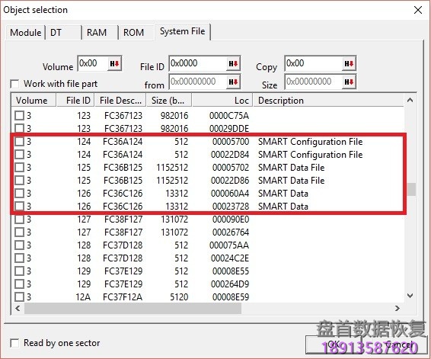Close the Object selection dialog

point(418,10)
